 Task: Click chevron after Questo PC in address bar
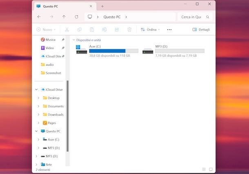[126, 17]
